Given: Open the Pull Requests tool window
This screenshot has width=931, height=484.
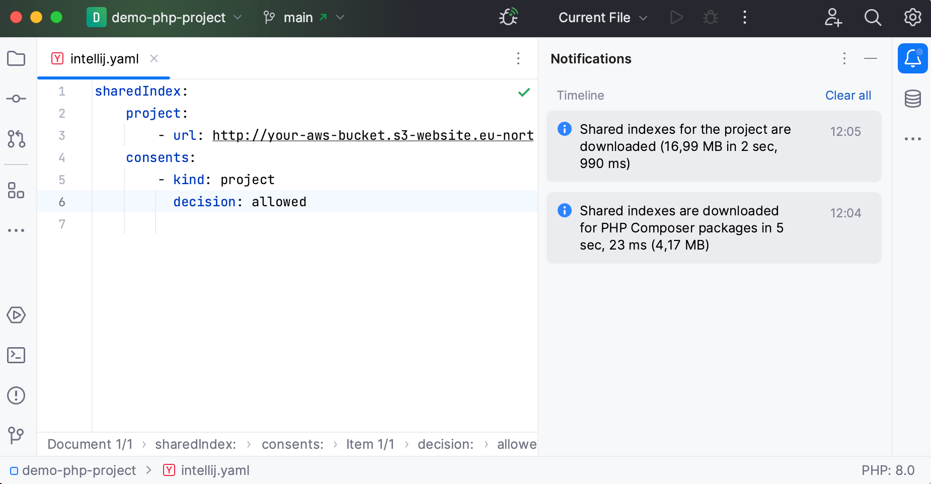Looking at the screenshot, I should click(x=16, y=140).
